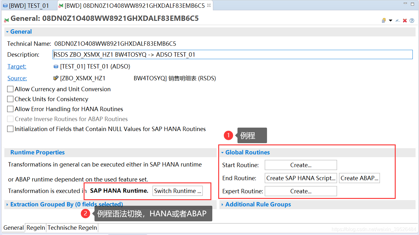Click the red X delete icon in header

(405, 21)
